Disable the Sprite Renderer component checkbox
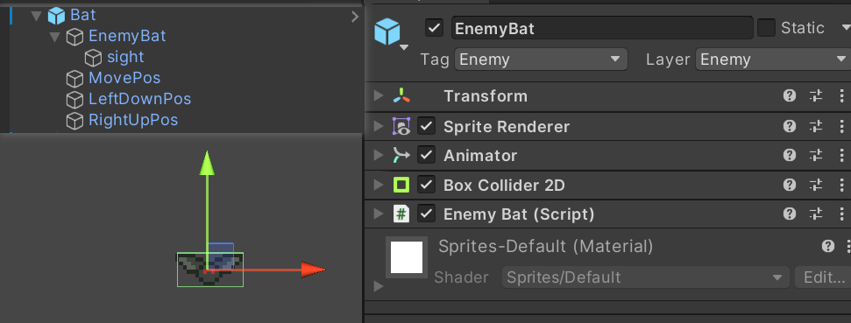851x323 pixels. click(427, 127)
